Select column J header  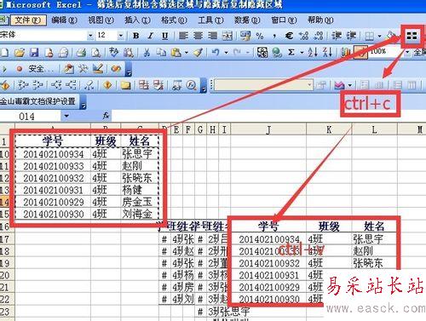(268, 129)
